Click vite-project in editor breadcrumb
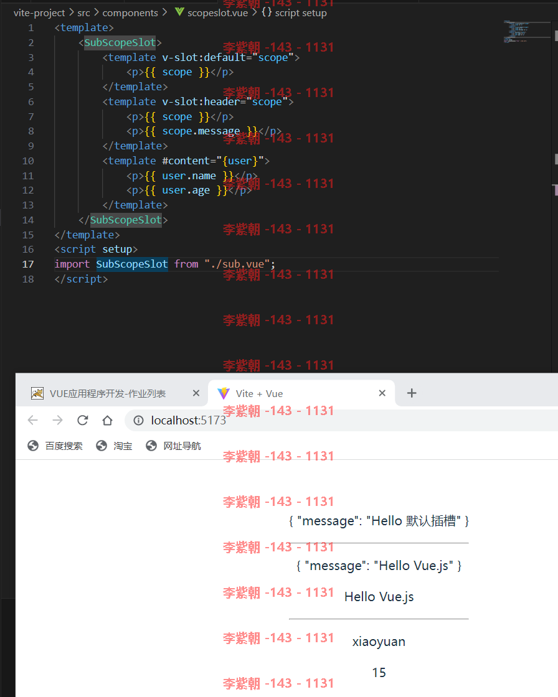The height and width of the screenshot is (697, 558). coord(39,13)
